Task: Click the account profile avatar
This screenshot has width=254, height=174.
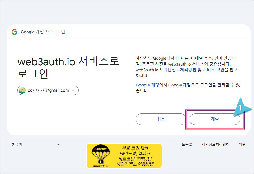Action: click(22, 90)
